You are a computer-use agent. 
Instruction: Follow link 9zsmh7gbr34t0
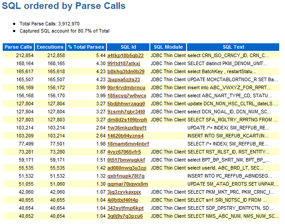point(126,112)
